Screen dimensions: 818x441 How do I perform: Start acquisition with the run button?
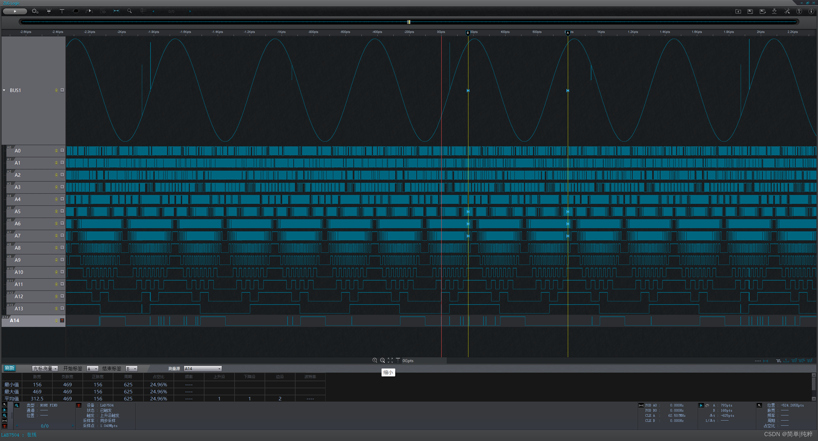pyautogui.click(x=15, y=11)
